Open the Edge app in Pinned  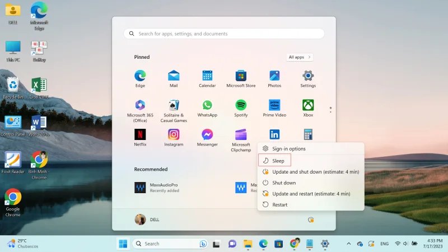[140, 79]
